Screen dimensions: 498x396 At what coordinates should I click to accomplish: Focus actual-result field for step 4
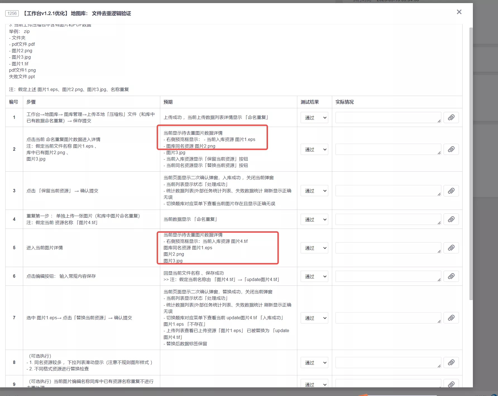pyautogui.click(x=388, y=219)
